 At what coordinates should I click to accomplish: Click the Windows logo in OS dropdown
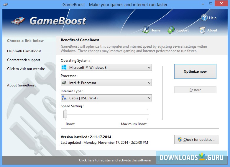coord(64,67)
